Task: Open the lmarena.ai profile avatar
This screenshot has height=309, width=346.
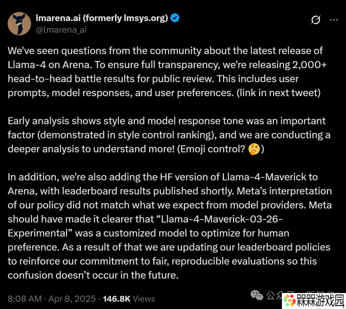Action: coord(20,24)
